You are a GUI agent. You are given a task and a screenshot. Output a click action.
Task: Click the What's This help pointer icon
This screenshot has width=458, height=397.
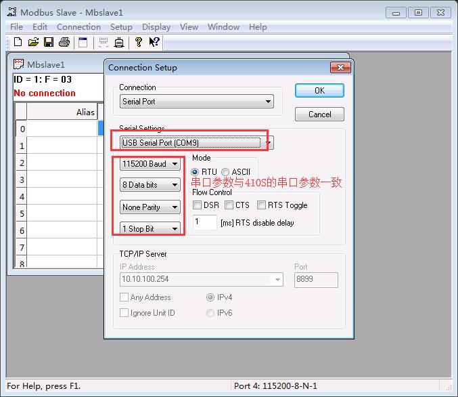coord(154,43)
